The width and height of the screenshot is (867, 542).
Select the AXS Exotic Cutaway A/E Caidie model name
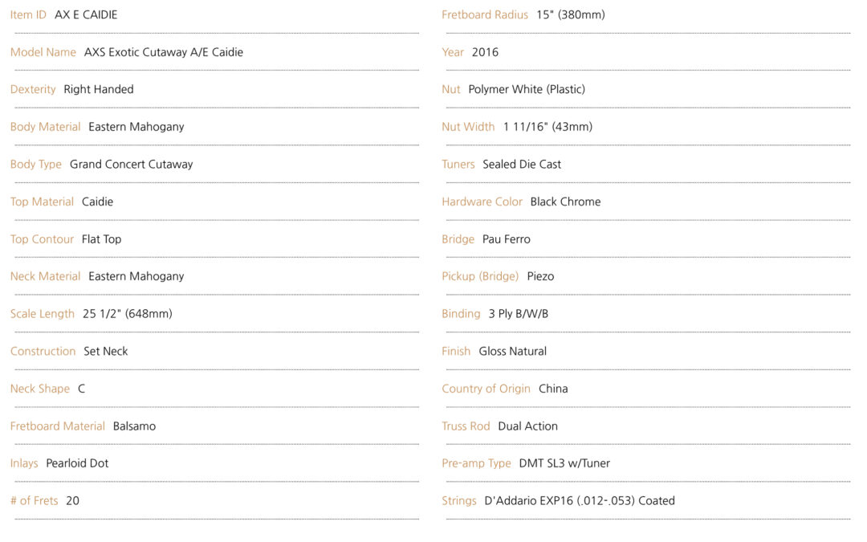click(164, 52)
